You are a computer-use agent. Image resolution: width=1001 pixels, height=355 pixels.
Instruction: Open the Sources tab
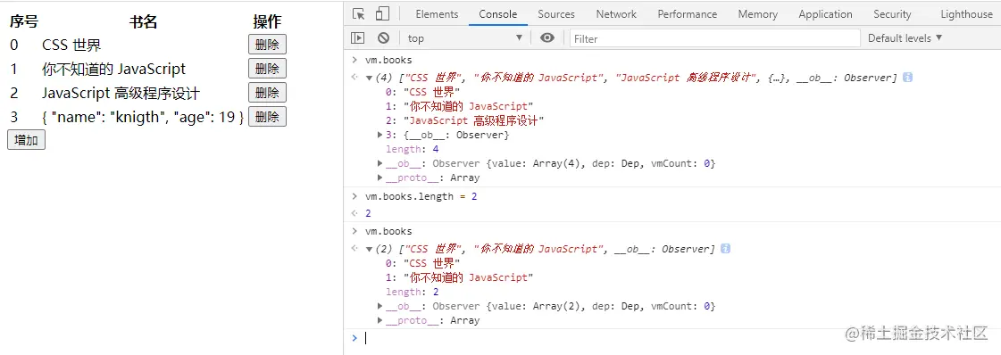556,14
